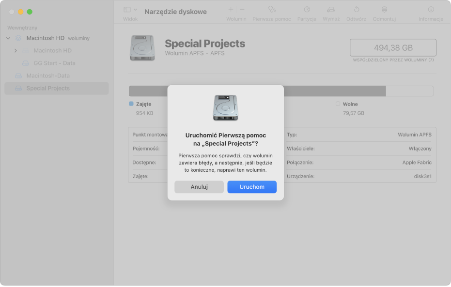Click the Połączenie label

(x=300, y=163)
